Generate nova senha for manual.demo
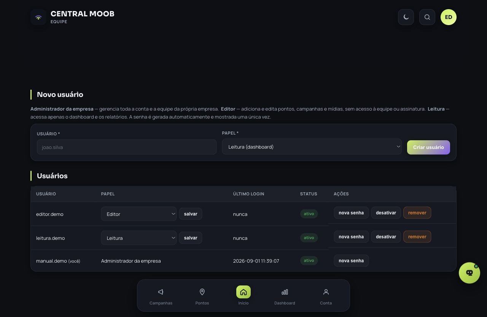 351,261
